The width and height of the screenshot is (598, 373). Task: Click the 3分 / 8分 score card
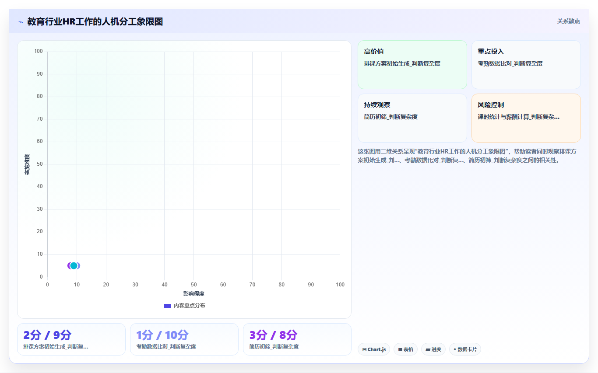[x=297, y=339]
